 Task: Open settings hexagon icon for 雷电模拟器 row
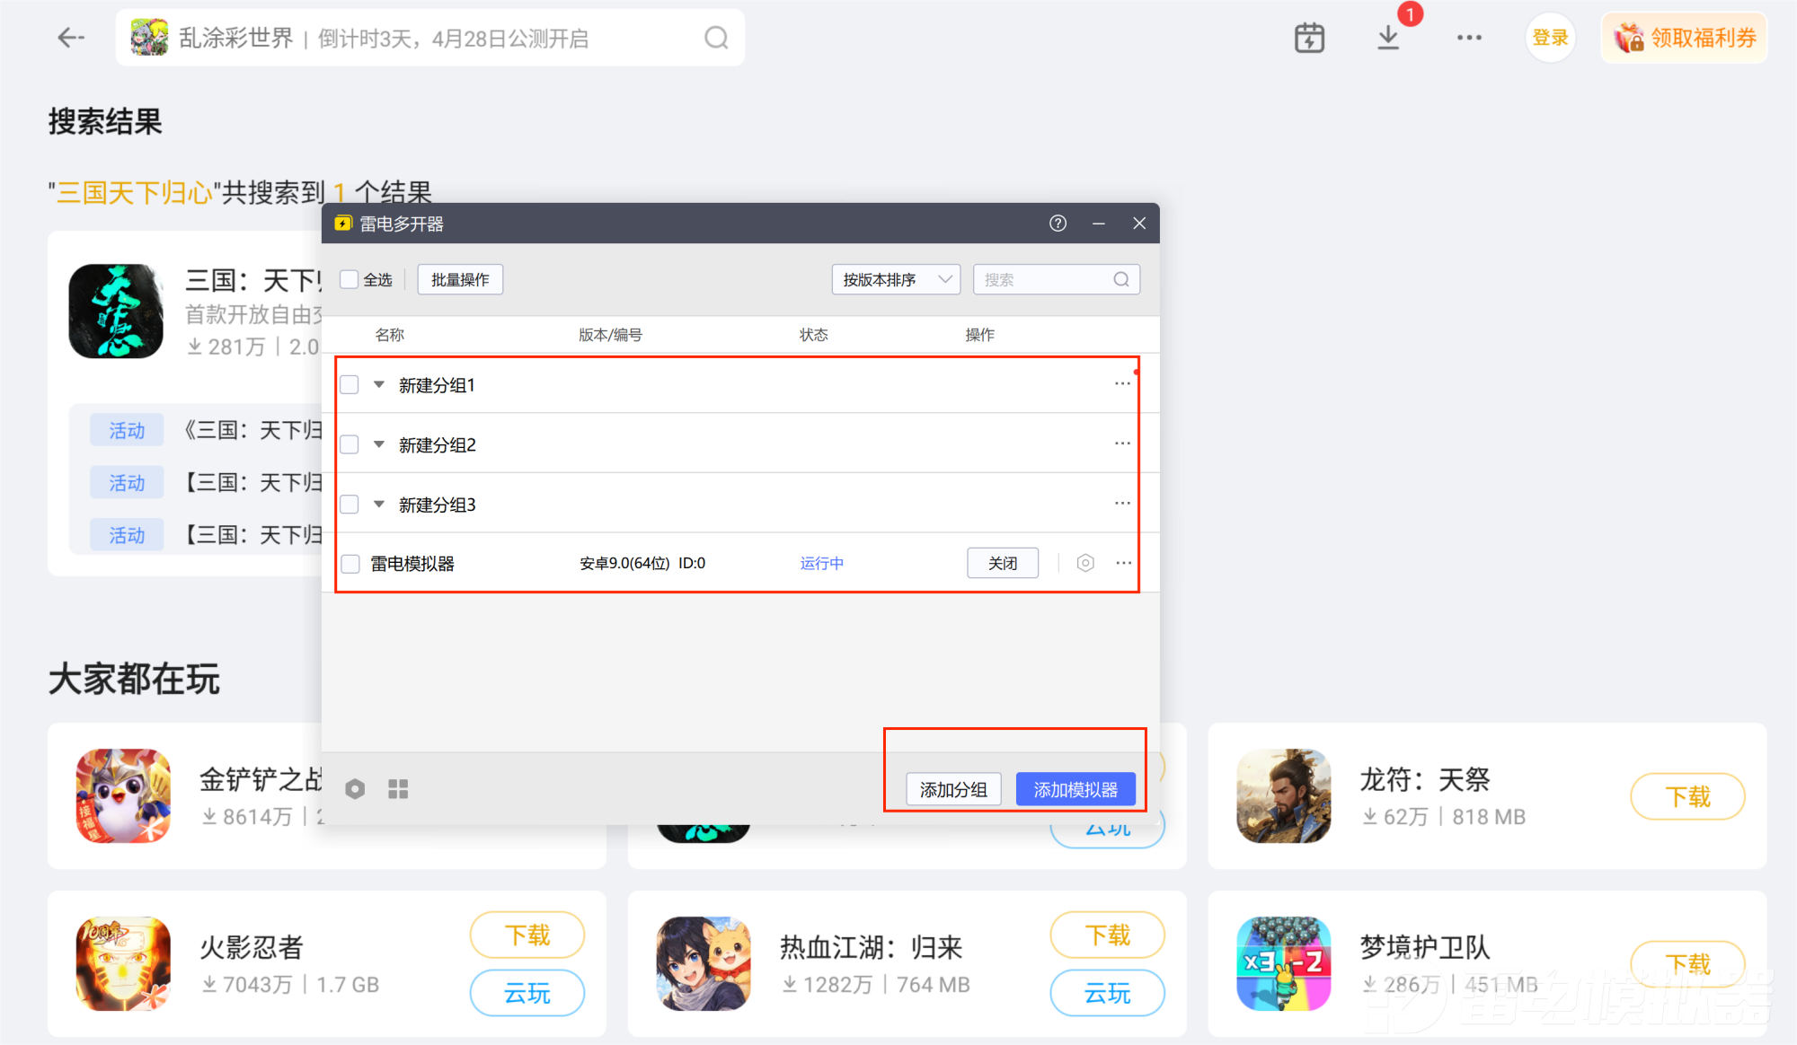(x=1085, y=563)
